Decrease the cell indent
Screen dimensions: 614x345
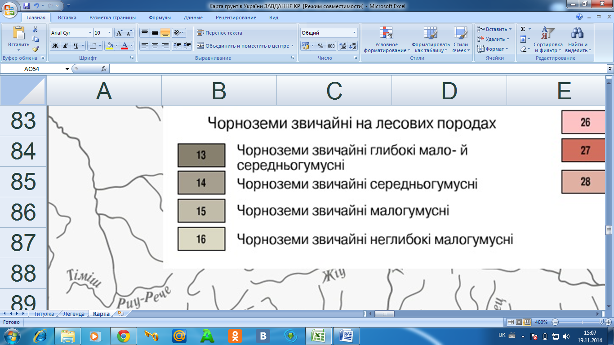(x=177, y=46)
